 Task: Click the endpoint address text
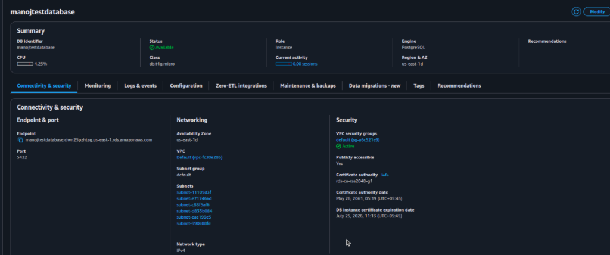89,140
